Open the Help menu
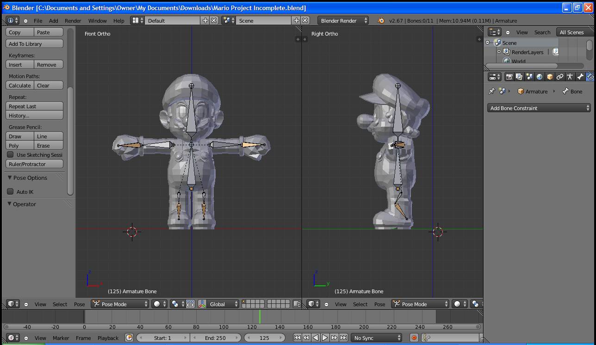This screenshot has height=345, width=596. 119,21
